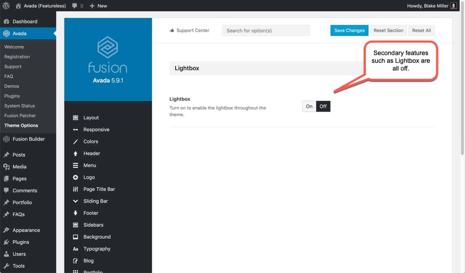Click the Avada 5.9.1 version text

(x=108, y=80)
